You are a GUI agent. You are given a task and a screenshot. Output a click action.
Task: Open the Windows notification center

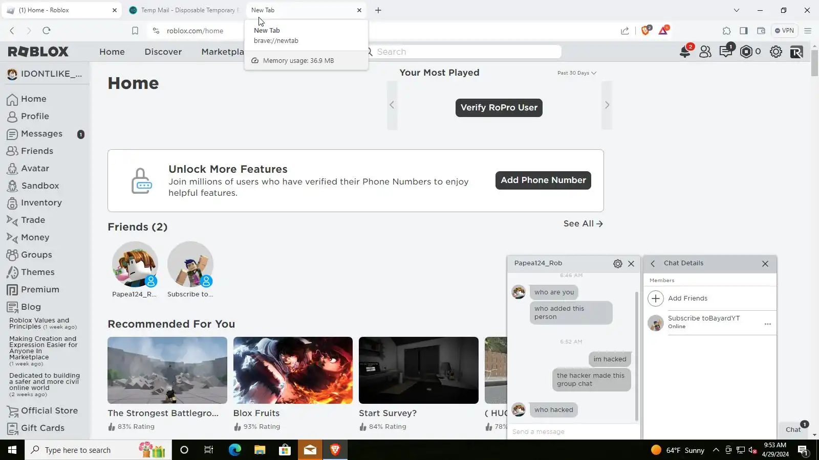pos(803,450)
